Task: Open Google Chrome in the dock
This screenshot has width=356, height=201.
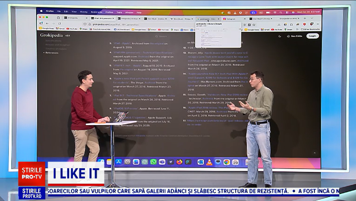Action: click(227, 162)
